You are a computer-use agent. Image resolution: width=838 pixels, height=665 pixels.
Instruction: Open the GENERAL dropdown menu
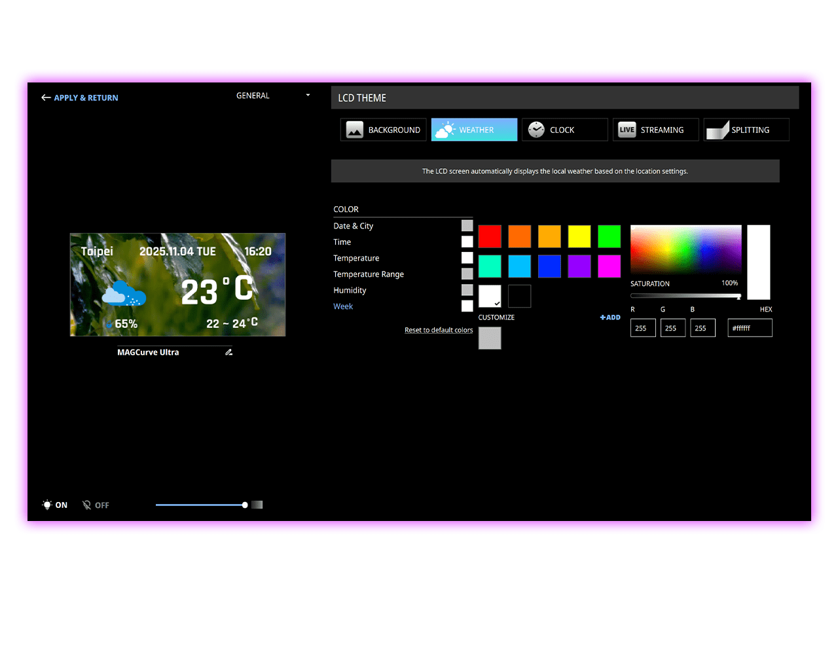tap(308, 96)
